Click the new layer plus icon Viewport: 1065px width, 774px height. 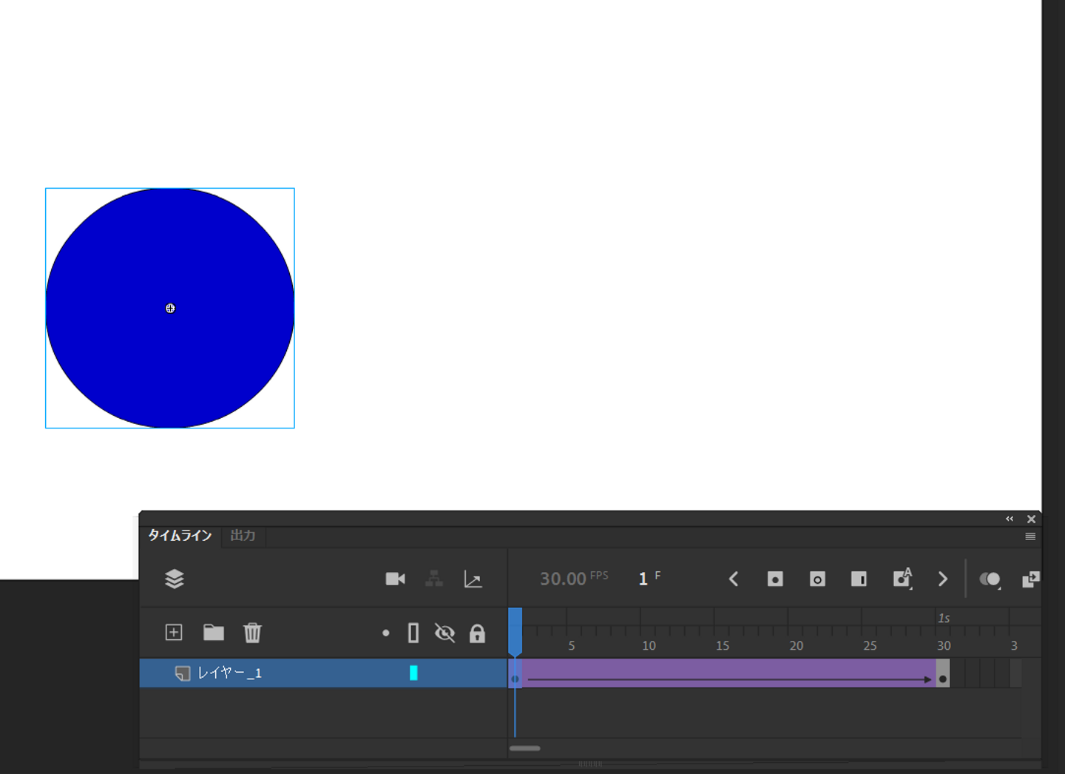(x=174, y=633)
